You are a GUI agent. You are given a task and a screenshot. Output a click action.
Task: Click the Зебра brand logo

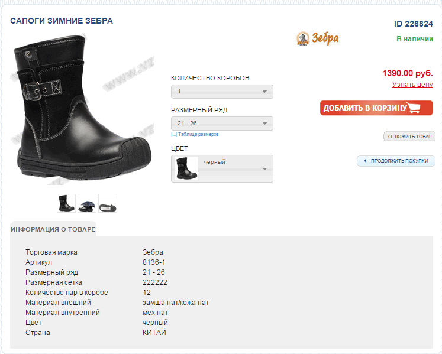[x=317, y=38]
